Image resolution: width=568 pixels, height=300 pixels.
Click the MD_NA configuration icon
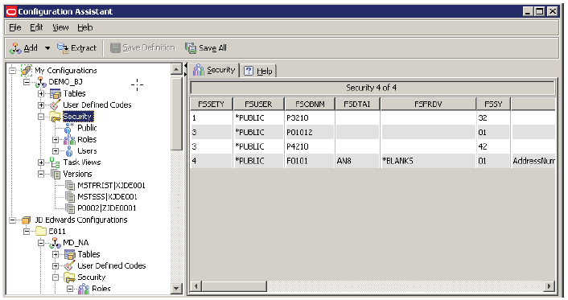coord(55,243)
